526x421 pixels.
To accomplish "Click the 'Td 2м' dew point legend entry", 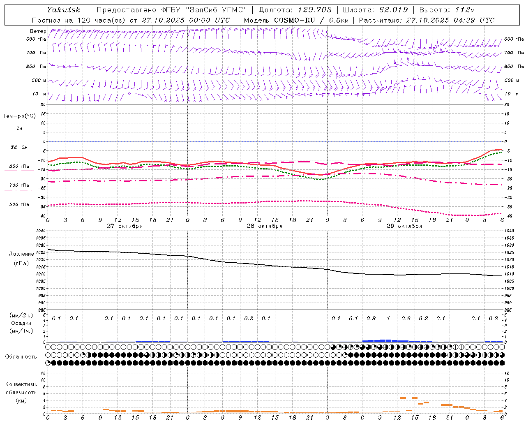I will (x=19, y=147).
